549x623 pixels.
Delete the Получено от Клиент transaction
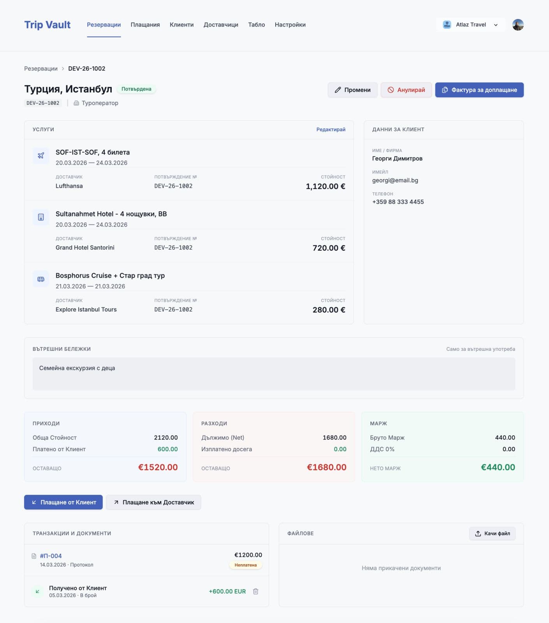click(x=256, y=591)
